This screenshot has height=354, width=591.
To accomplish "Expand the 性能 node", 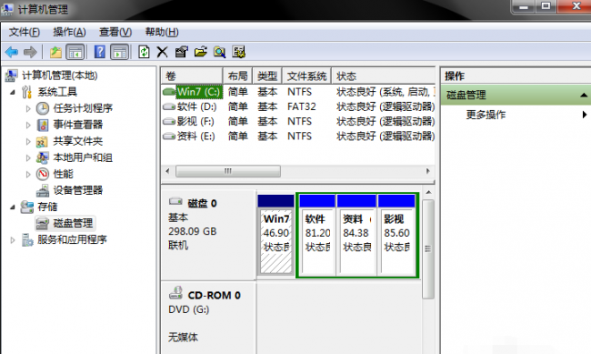I will click(x=28, y=175).
